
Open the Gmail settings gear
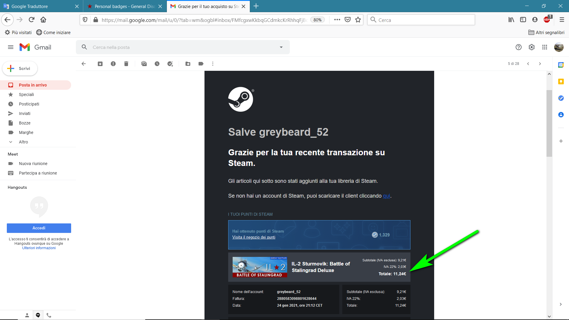(x=532, y=47)
